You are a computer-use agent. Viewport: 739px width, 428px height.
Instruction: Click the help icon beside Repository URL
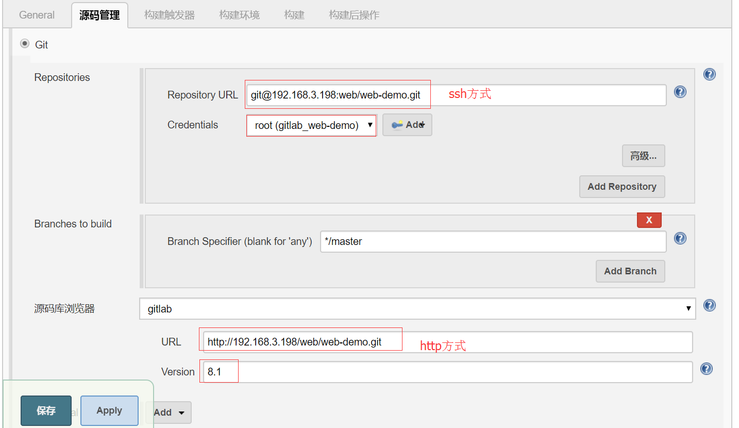[x=680, y=92]
